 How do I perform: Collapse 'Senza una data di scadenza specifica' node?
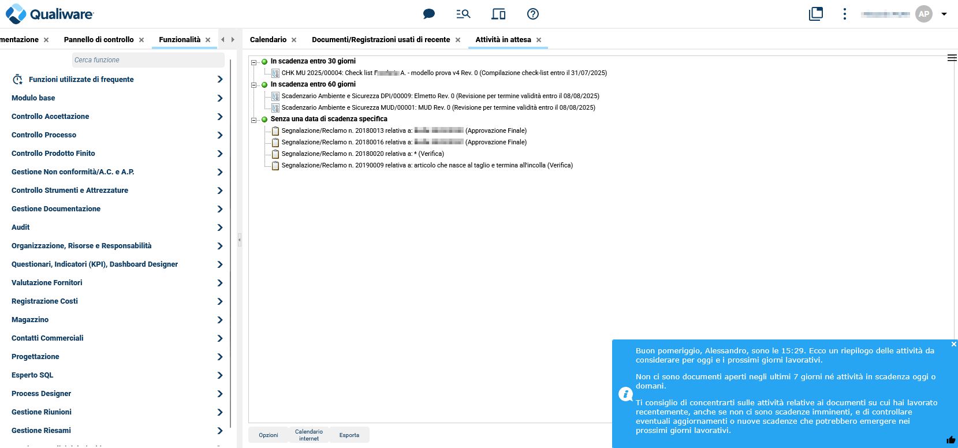click(254, 120)
